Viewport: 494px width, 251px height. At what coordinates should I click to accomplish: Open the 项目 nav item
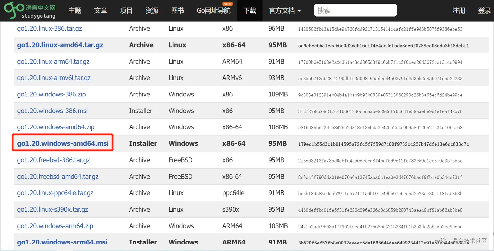[x=126, y=11]
